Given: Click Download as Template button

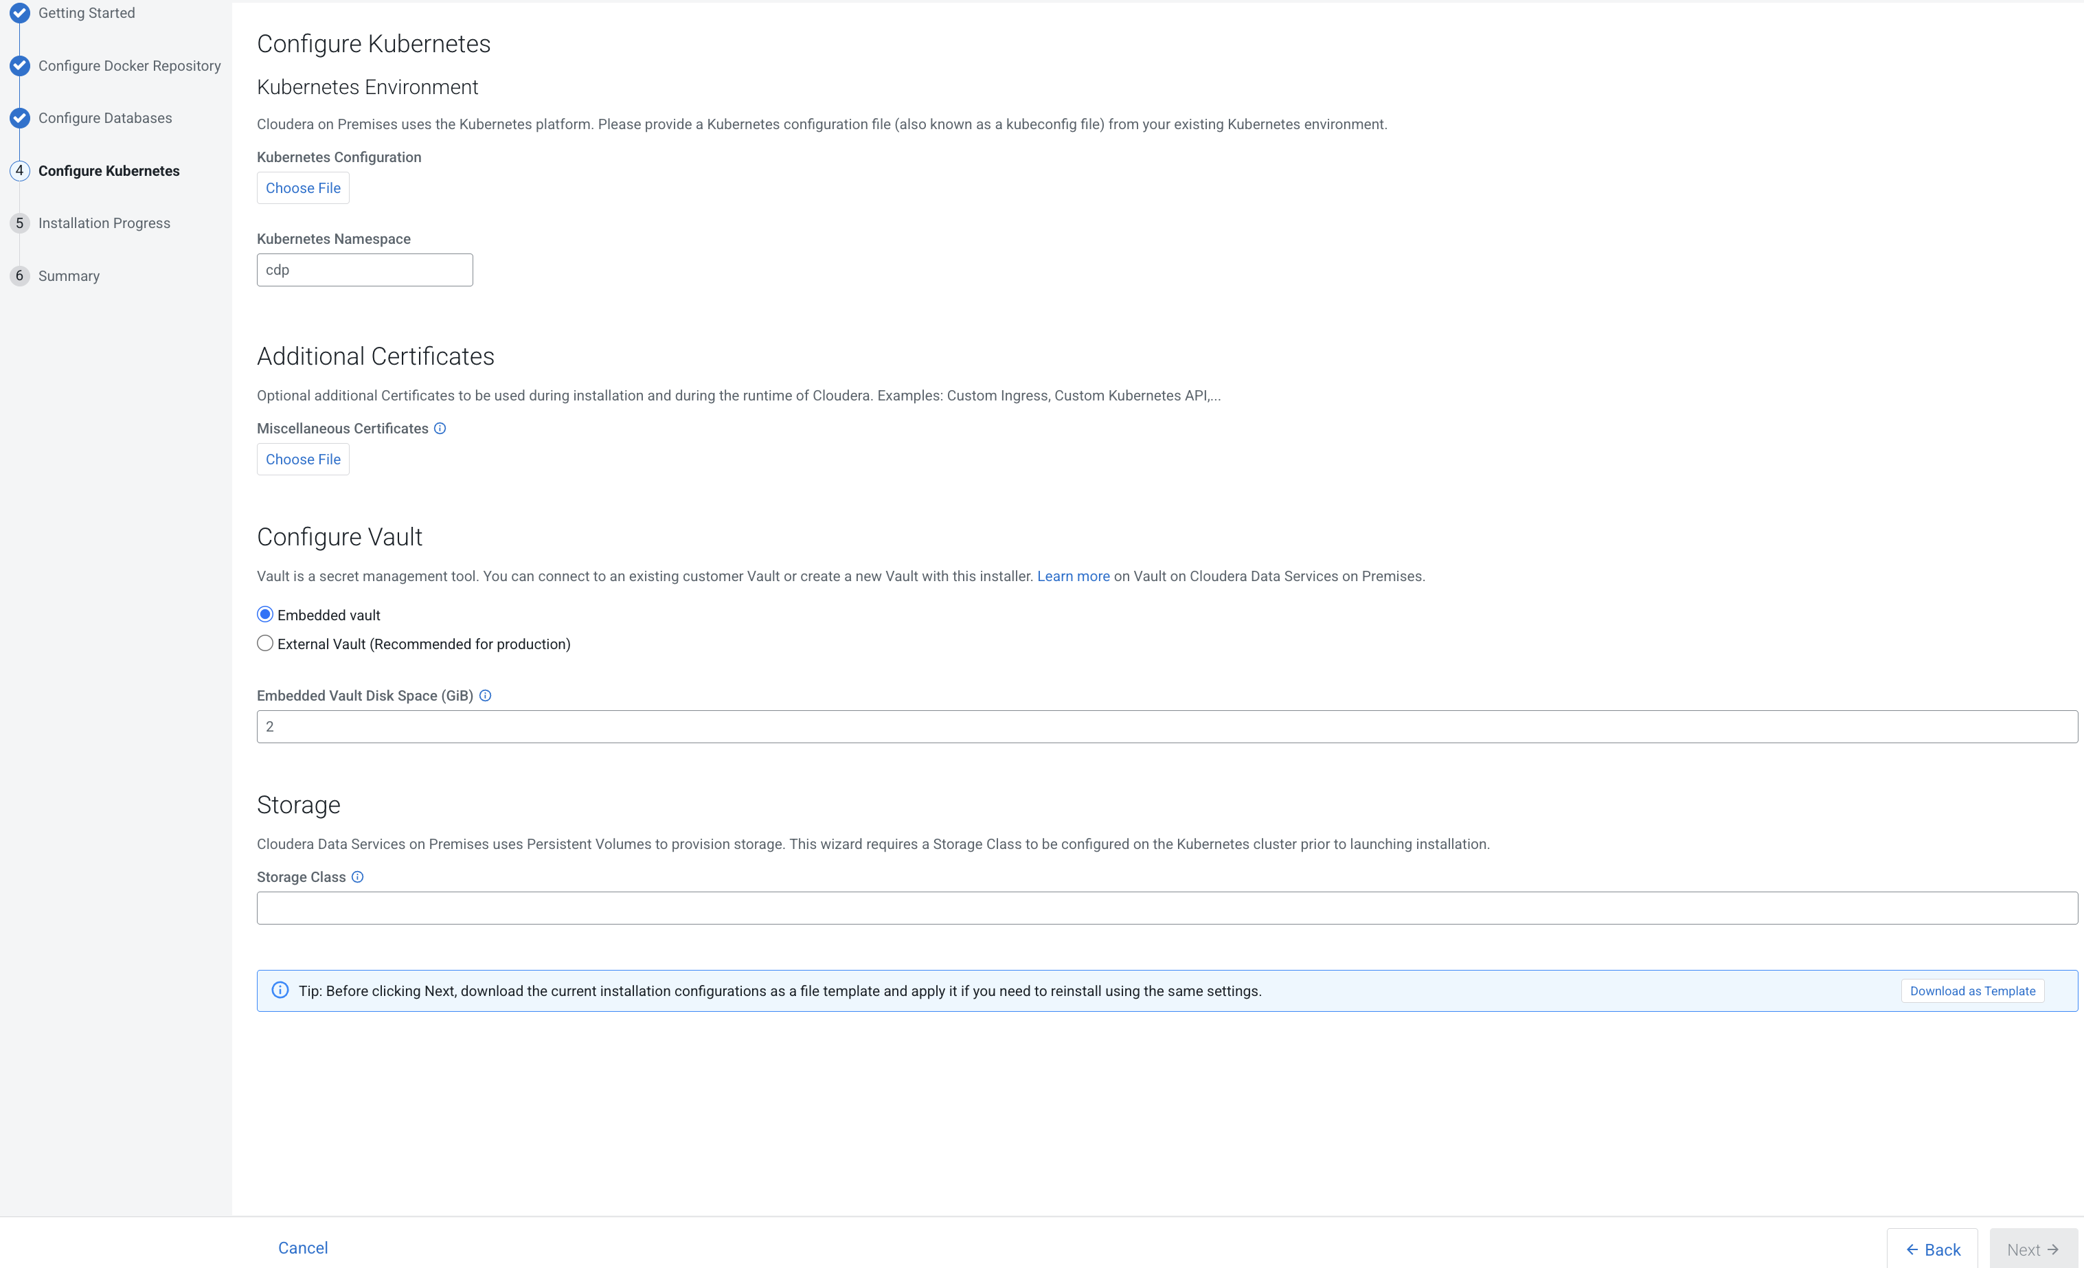Looking at the screenshot, I should (x=1971, y=990).
